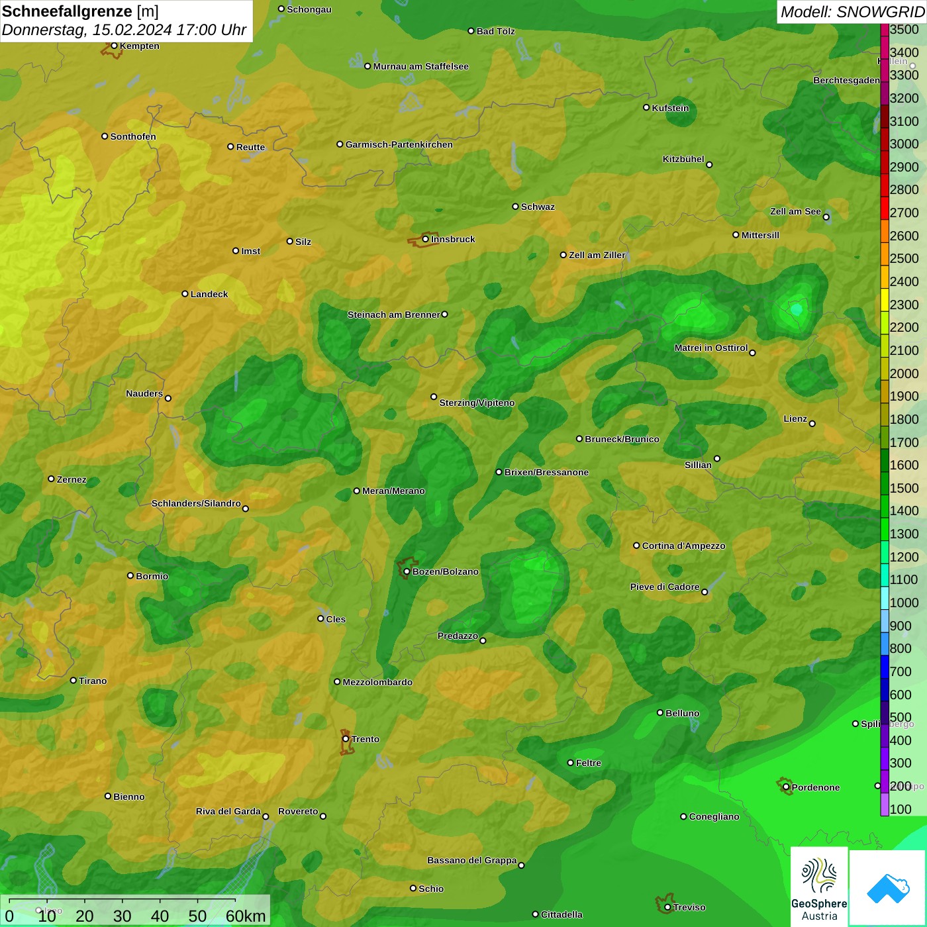Click the Mezzolombardo label
The image size is (927, 927).
point(377,682)
